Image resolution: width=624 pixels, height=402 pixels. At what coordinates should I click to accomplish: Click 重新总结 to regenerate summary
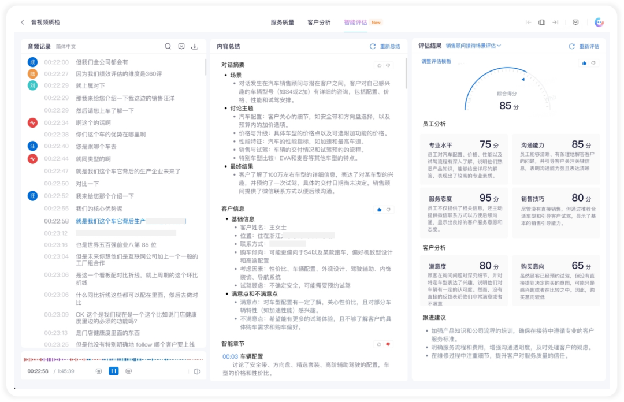click(x=385, y=46)
